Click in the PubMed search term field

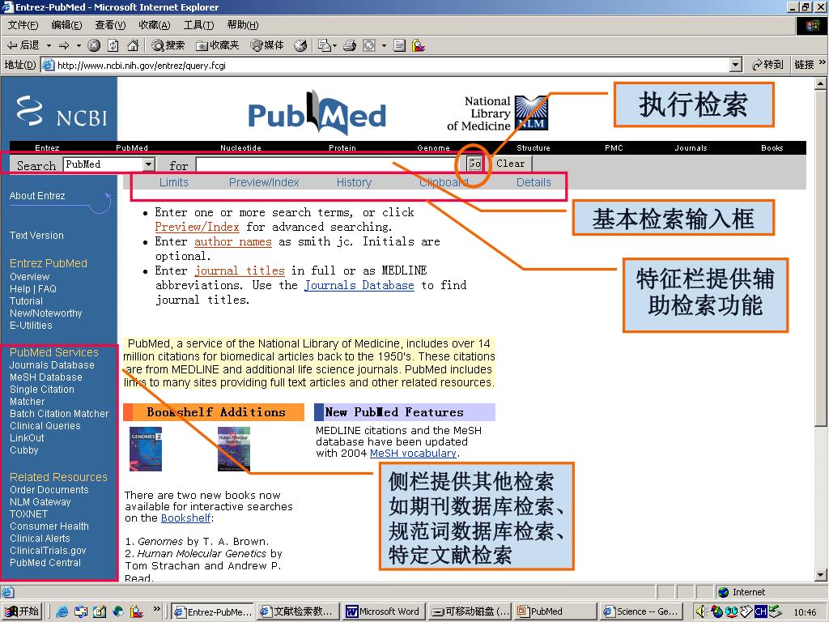330,164
